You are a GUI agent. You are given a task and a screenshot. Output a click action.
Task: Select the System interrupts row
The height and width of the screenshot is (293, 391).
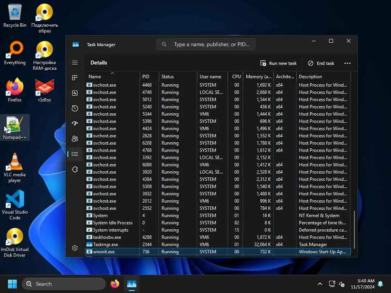click(218, 230)
